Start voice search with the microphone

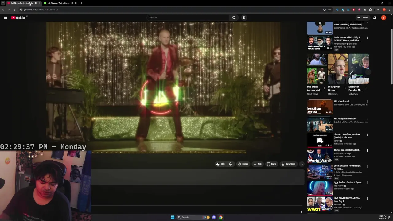tap(244, 17)
